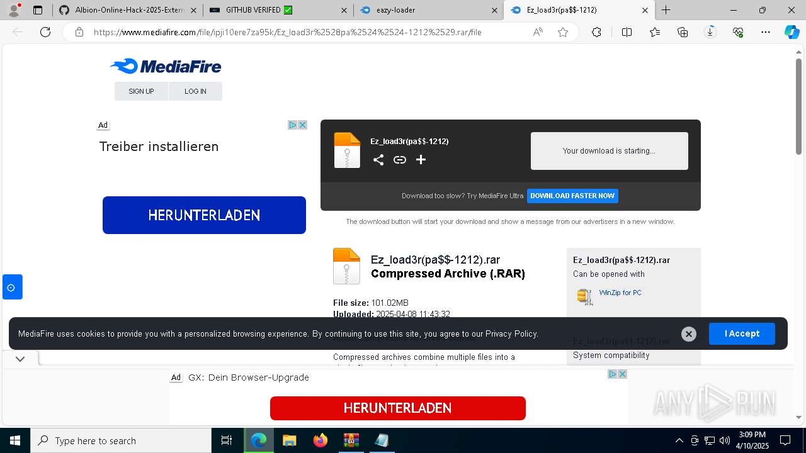Open volume control in system tray
Image resolution: width=806 pixels, height=453 pixels.
point(724,440)
